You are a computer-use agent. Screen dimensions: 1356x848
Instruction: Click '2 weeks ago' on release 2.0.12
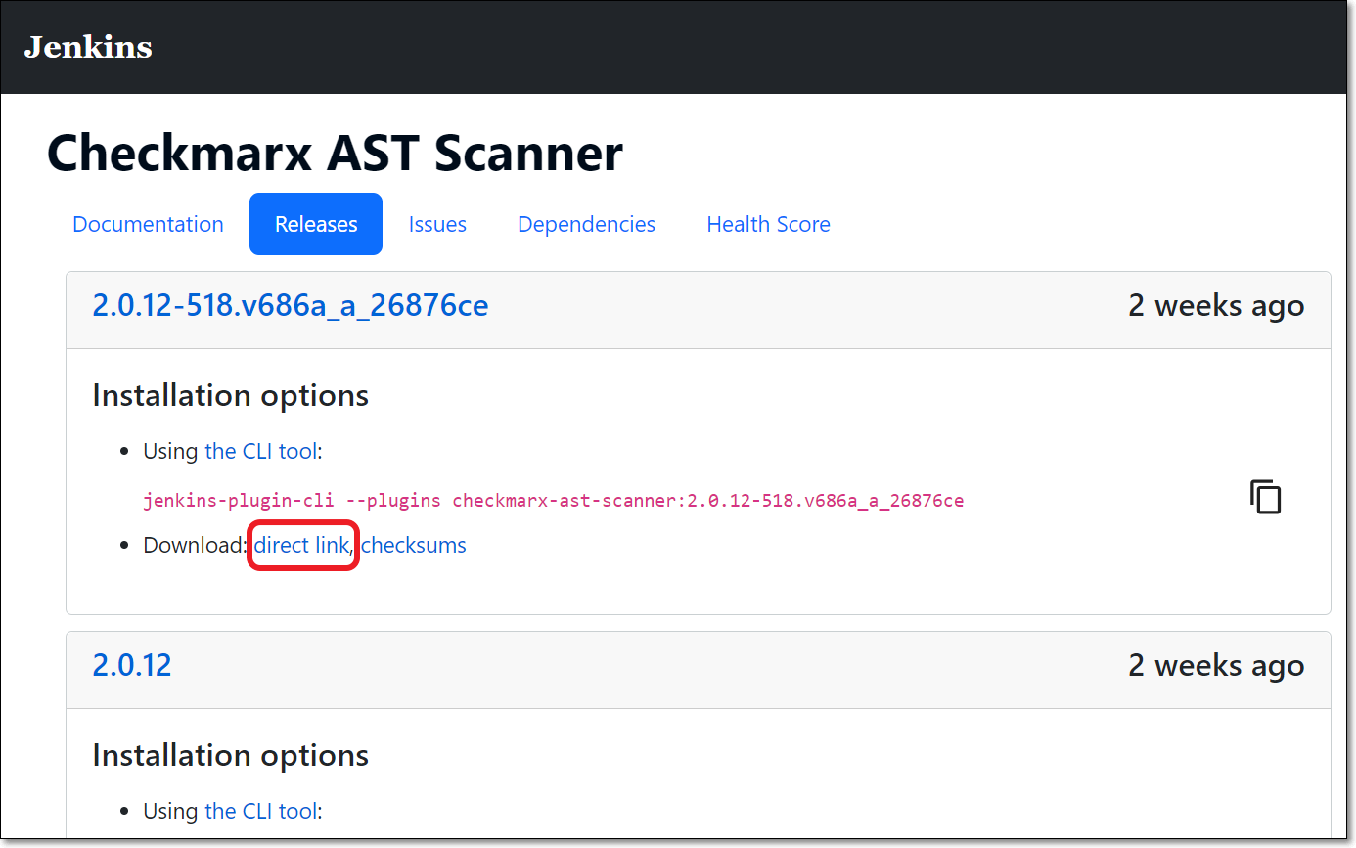click(1215, 666)
